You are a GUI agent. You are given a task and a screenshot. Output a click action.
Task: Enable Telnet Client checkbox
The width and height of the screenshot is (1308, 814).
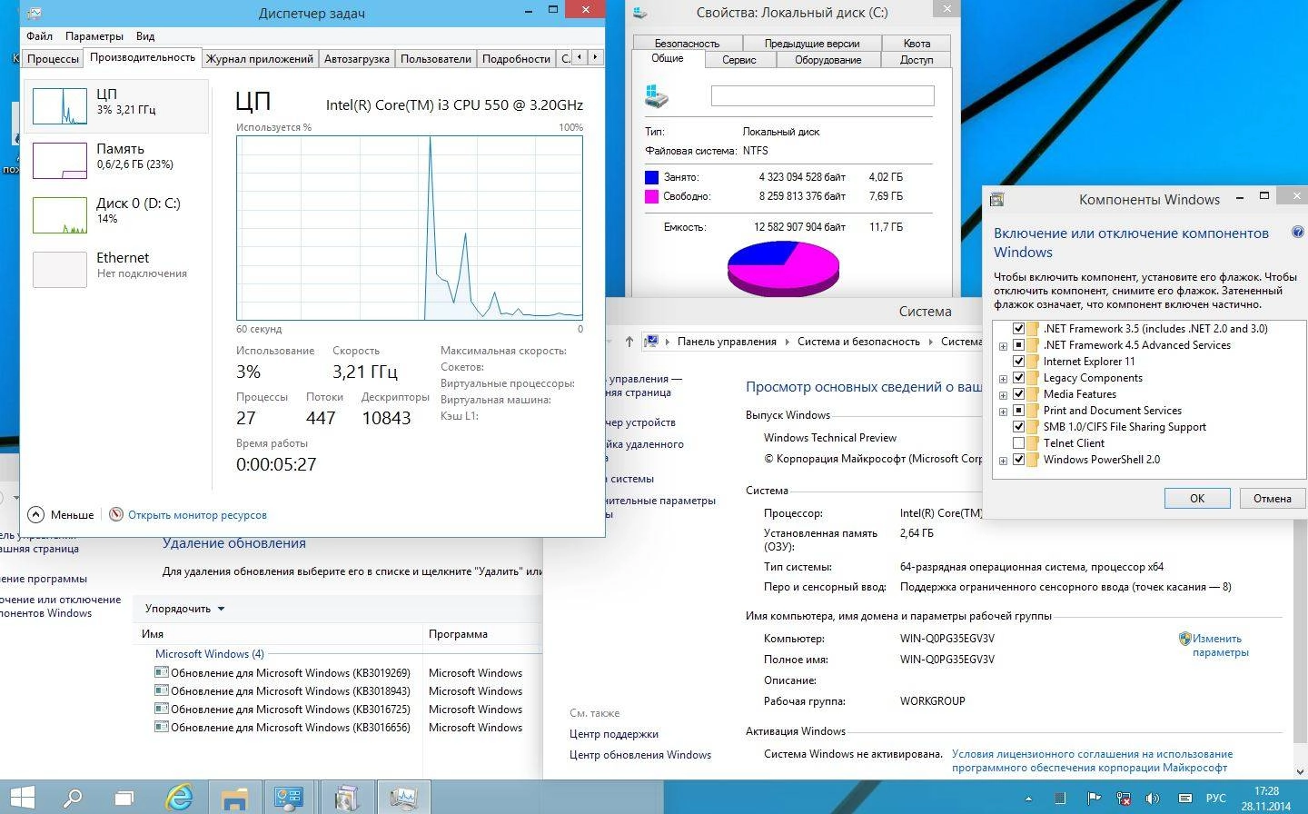[x=1018, y=443]
